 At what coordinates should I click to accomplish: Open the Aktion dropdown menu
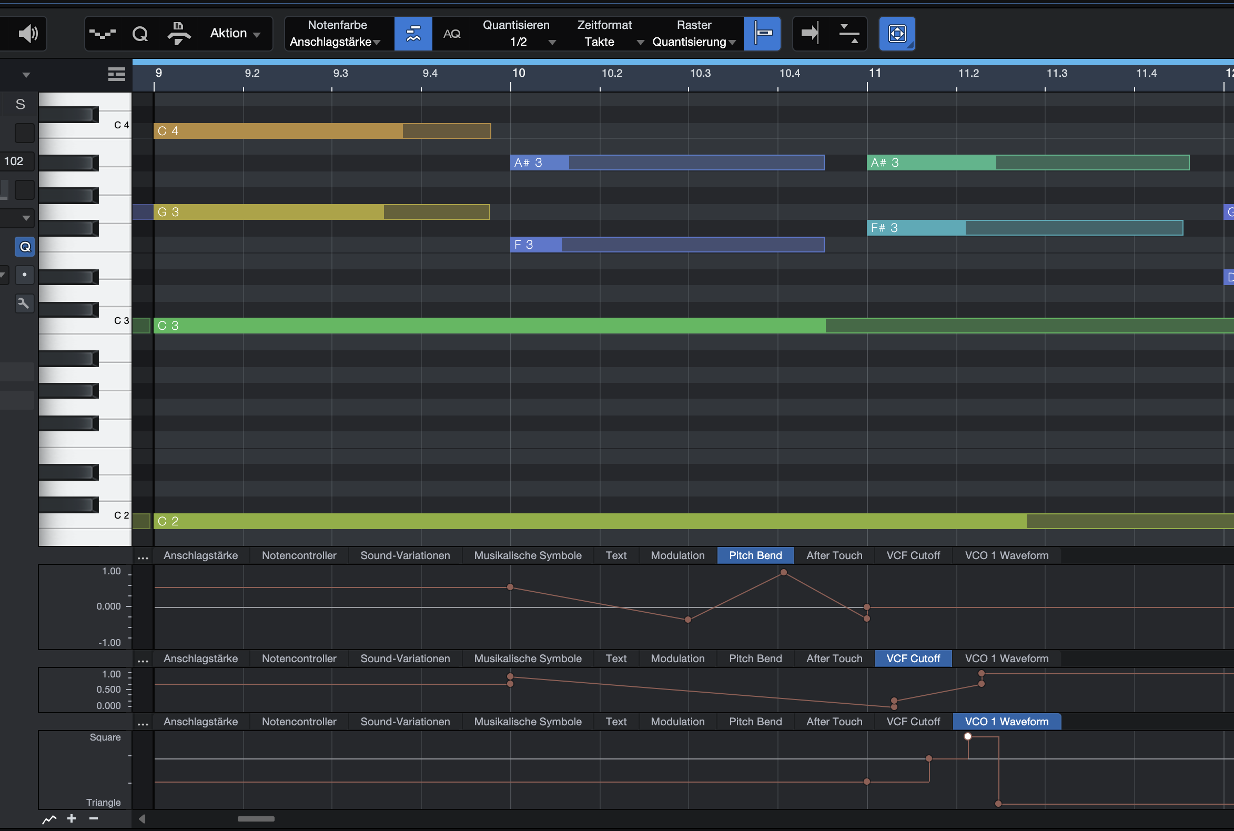pos(235,33)
